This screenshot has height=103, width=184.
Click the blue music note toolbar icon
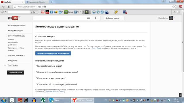pyautogui.click(x=60, y=12)
